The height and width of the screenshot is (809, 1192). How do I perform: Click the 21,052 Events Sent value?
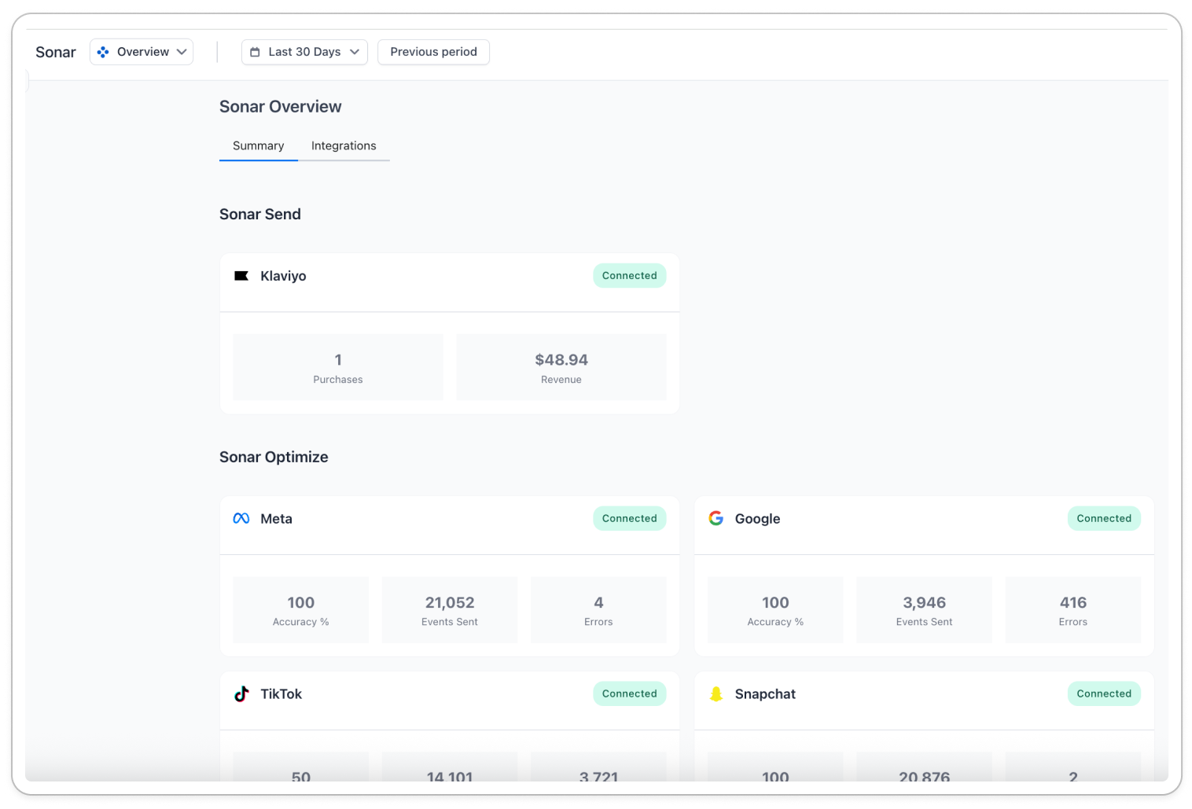[450, 603]
